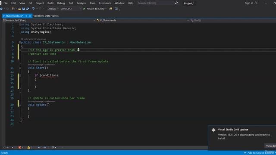The width and height of the screenshot is (276, 155).
Task: Click the Find in Files toolbar icon
Action: click(110, 9)
